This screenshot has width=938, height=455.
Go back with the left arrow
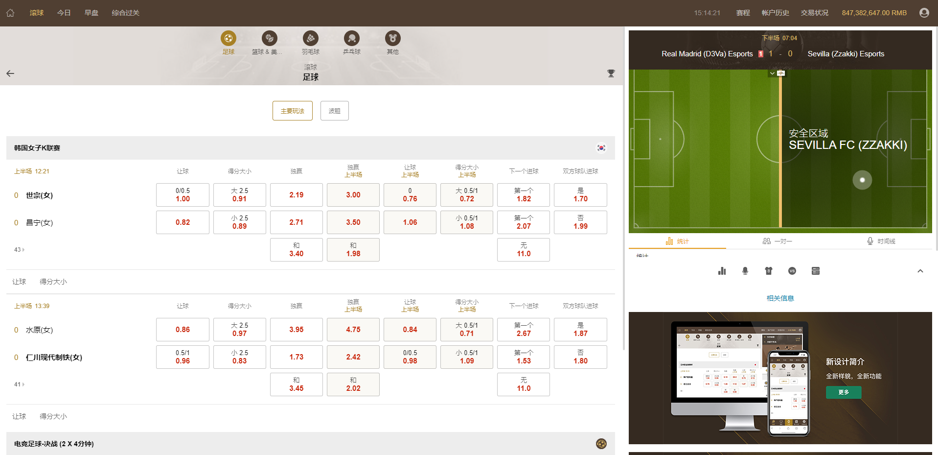click(10, 73)
